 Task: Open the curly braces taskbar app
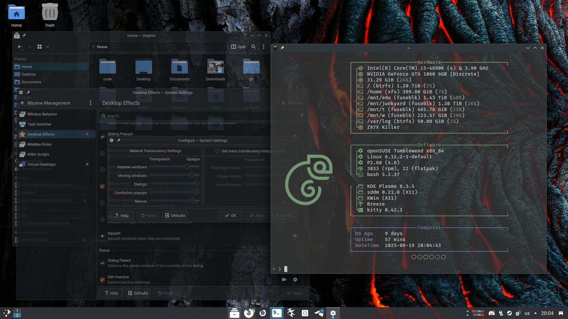pos(305,313)
